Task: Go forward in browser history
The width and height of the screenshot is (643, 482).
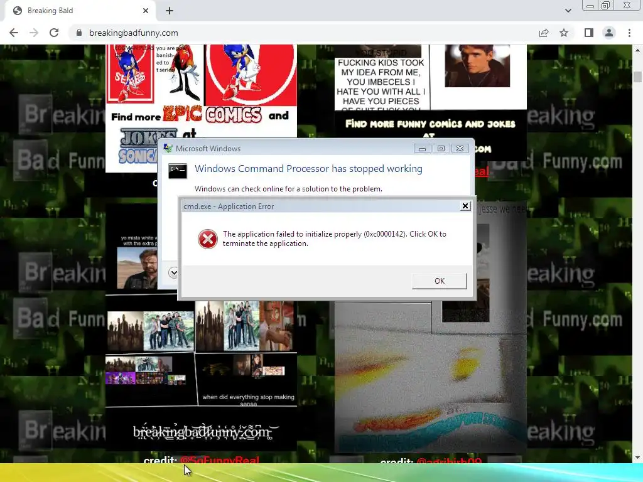Action: point(34,33)
